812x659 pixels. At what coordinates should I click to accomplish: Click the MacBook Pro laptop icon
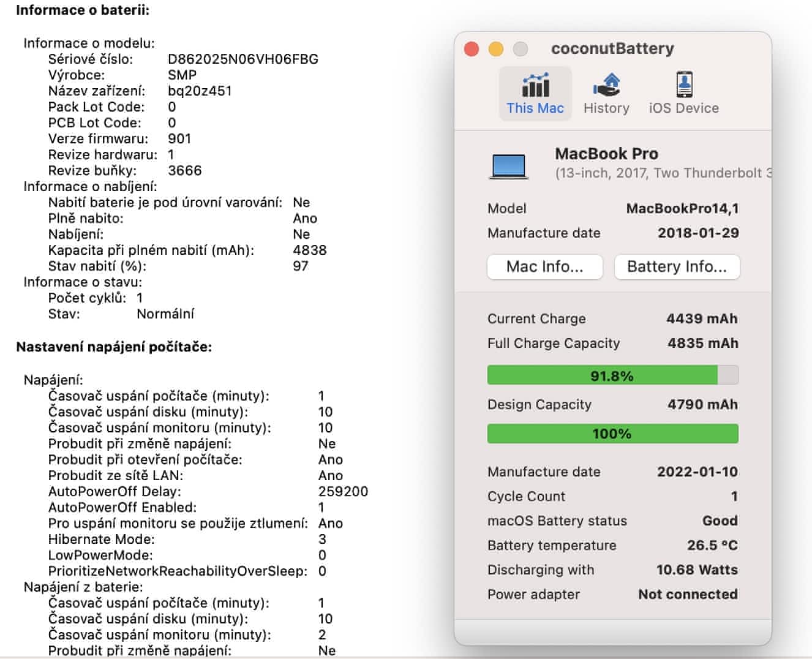508,165
